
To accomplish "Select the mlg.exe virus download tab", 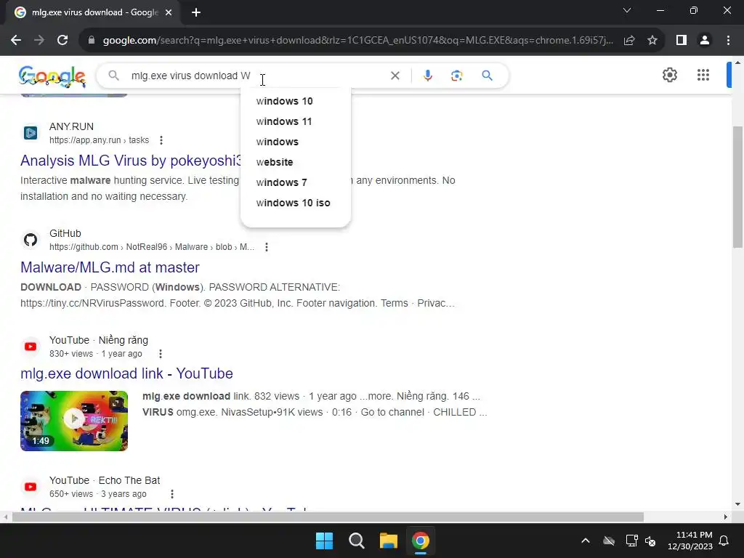I will coord(94,12).
